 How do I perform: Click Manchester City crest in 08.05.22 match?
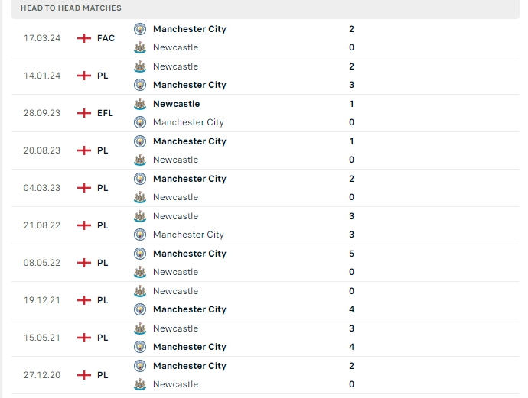pos(140,254)
